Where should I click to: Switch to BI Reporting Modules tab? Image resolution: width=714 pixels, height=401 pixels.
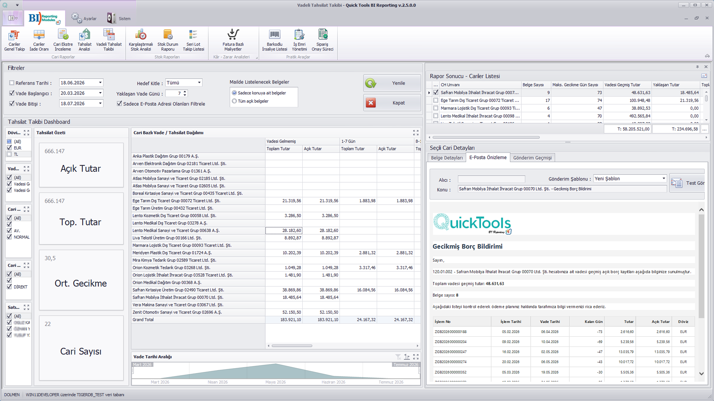(45, 18)
